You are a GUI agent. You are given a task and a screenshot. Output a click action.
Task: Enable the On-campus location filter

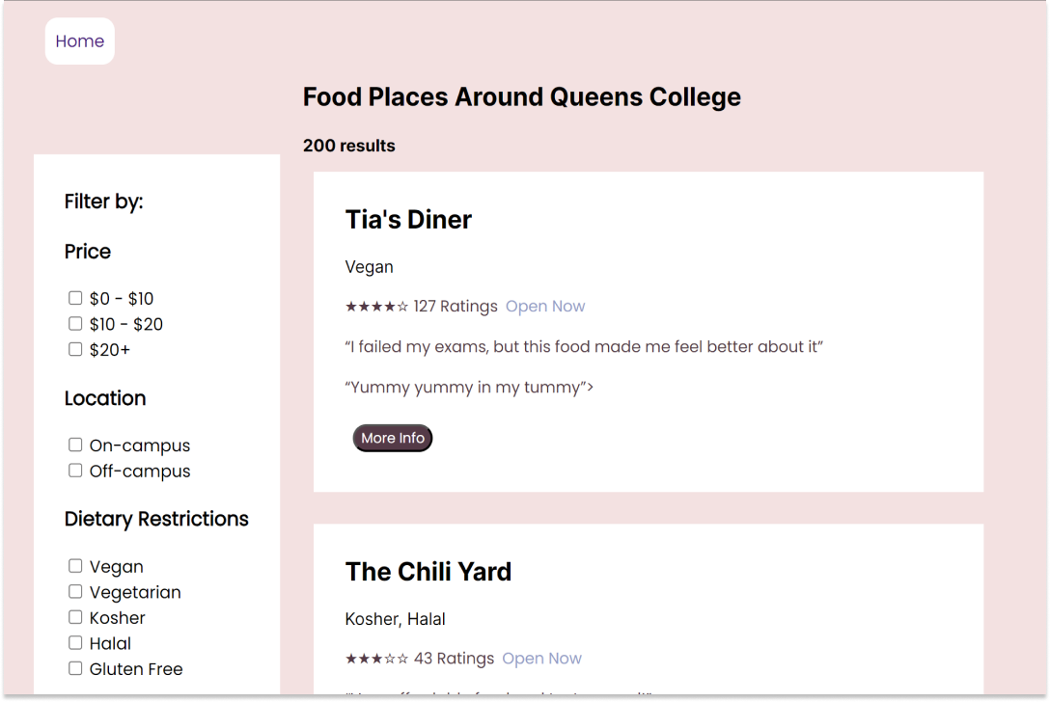pyautogui.click(x=75, y=445)
